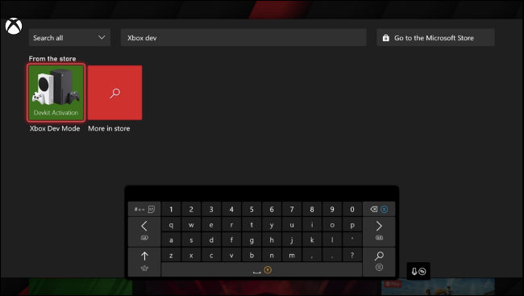This screenshot has height=296, width=524.
Task: Tap the question mark key
Action: [352, 255]
